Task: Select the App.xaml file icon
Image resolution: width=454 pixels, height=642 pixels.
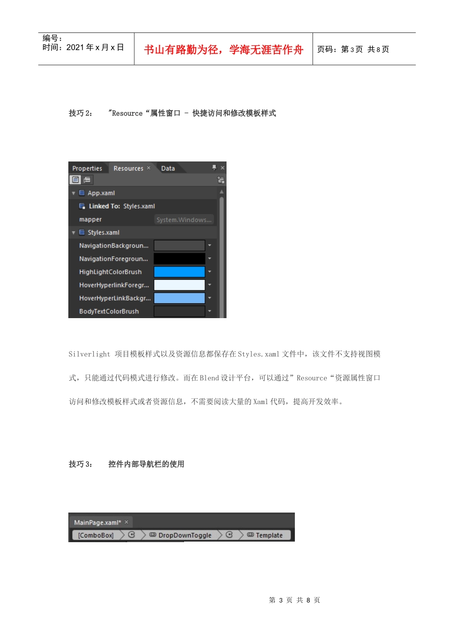Action: click(82, 193)
